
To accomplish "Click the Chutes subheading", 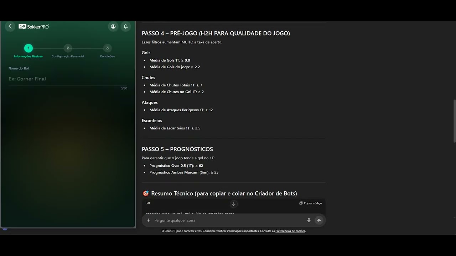I will [149, 78].
